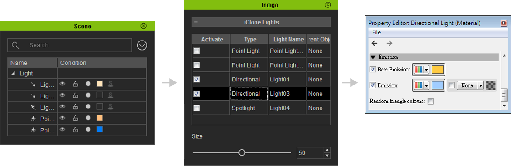
Task: Open the None texture dropdown in Emission row
Action: click(470, 85)
